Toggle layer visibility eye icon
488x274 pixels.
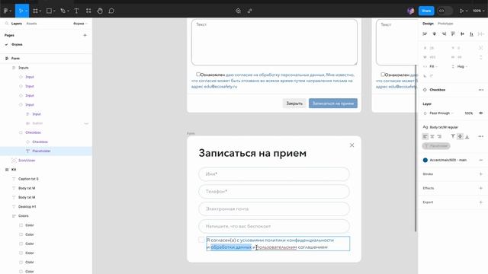(481, 113)
